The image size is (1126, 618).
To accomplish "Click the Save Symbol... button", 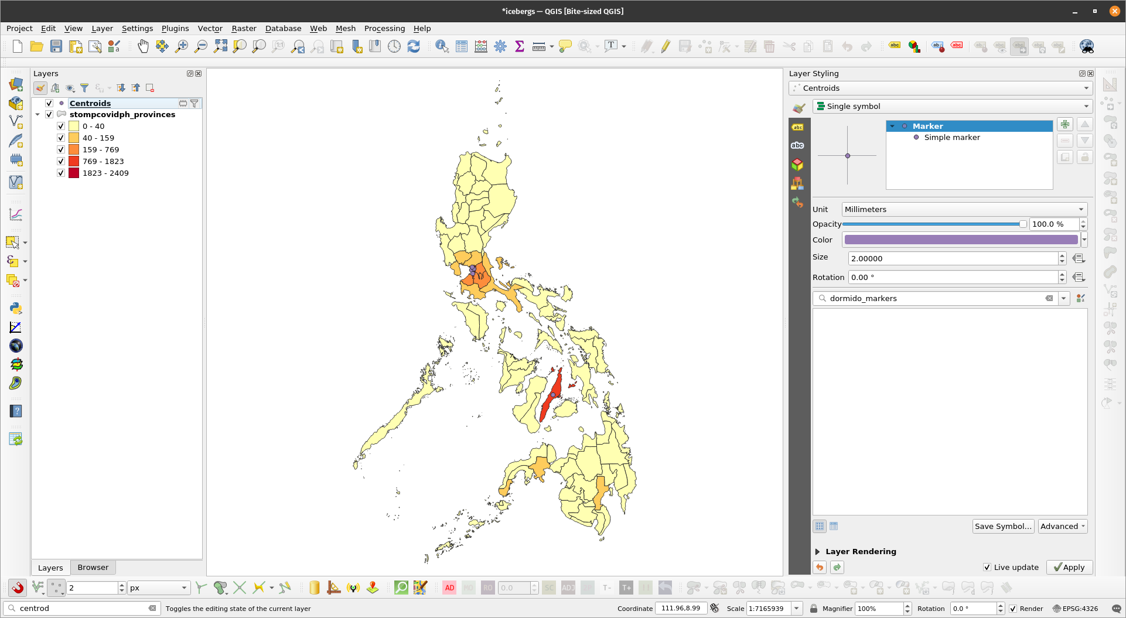I will [1003, 526].
